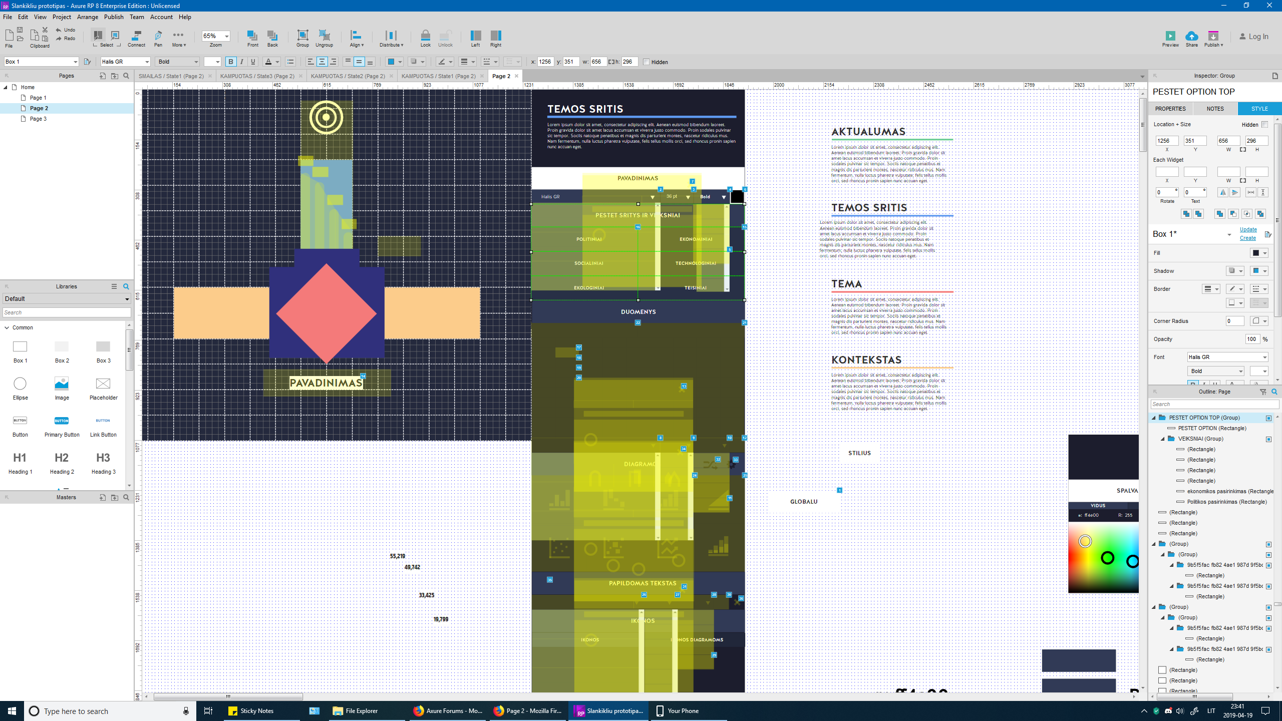Toggle Hidden checkbox in Inspector style
This screenshot has width=1282, height=721.
click(x=1264, y=124)
